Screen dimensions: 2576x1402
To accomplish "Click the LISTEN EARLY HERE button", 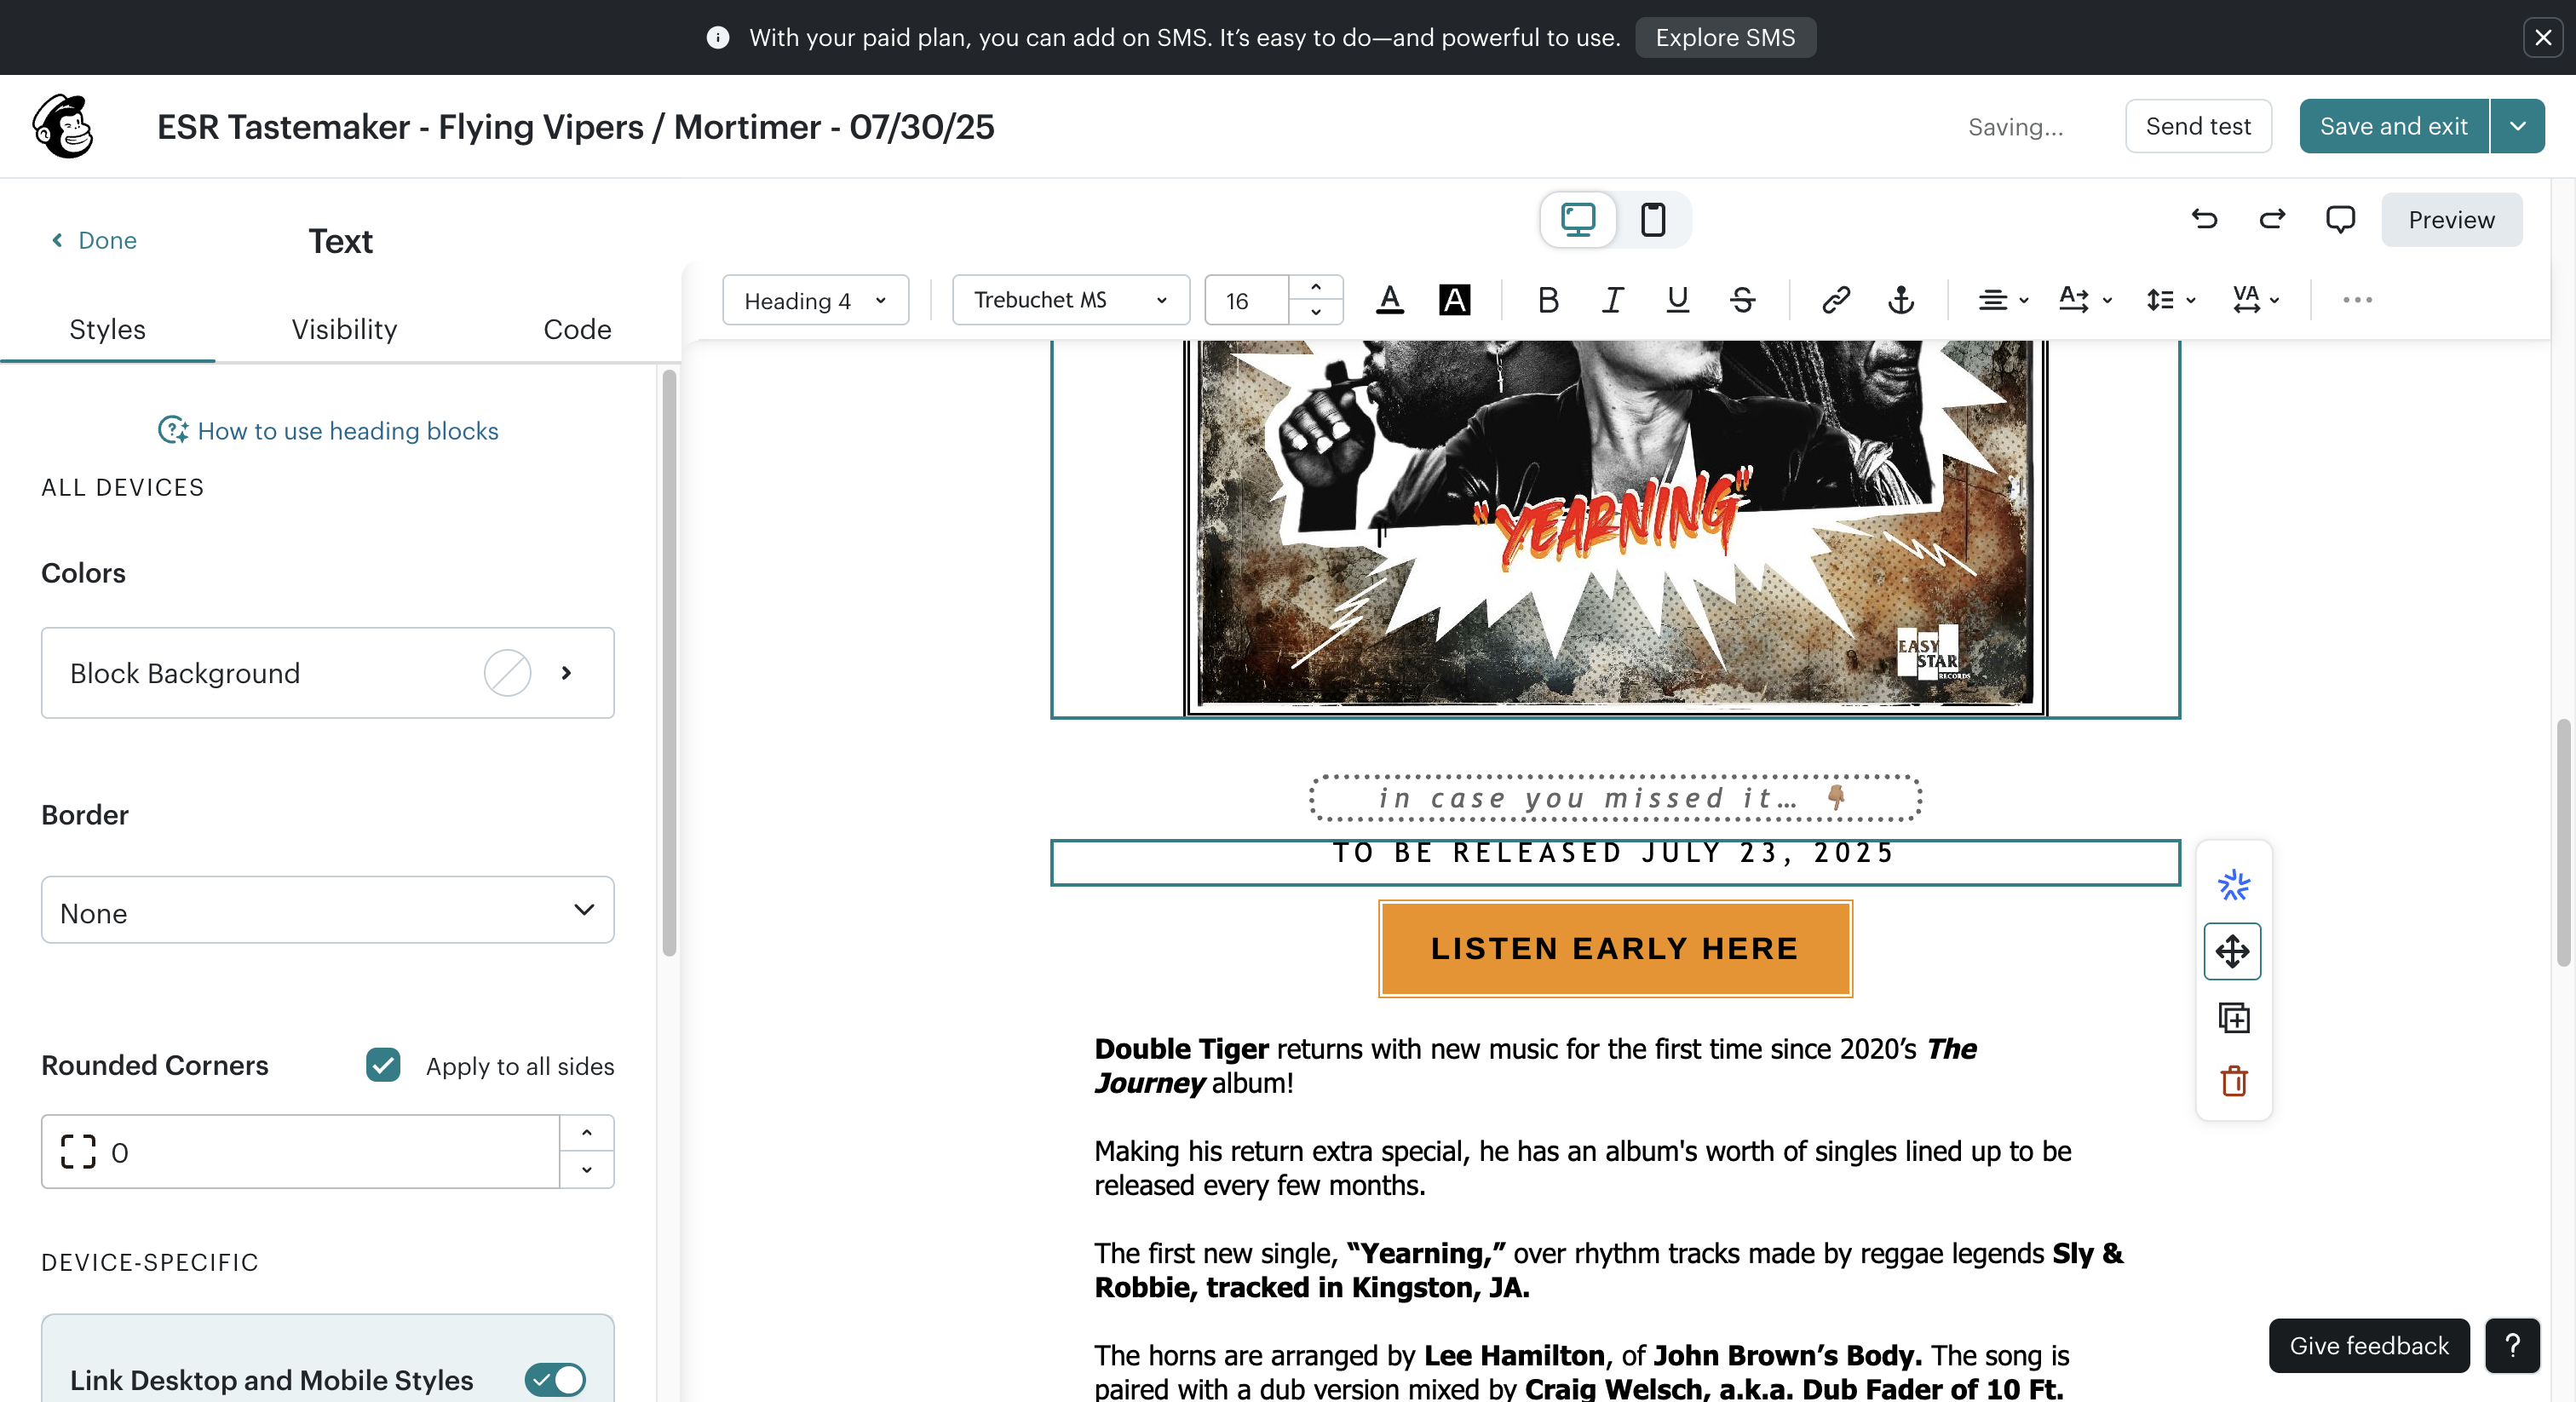I will pos(1615,948).
